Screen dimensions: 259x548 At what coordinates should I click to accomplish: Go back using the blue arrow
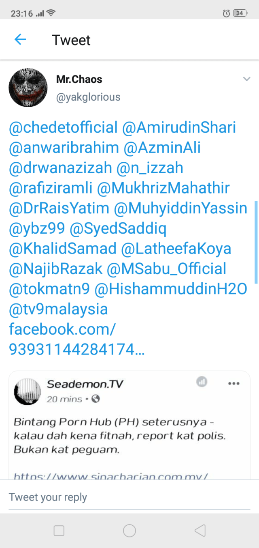click(20, 39)
